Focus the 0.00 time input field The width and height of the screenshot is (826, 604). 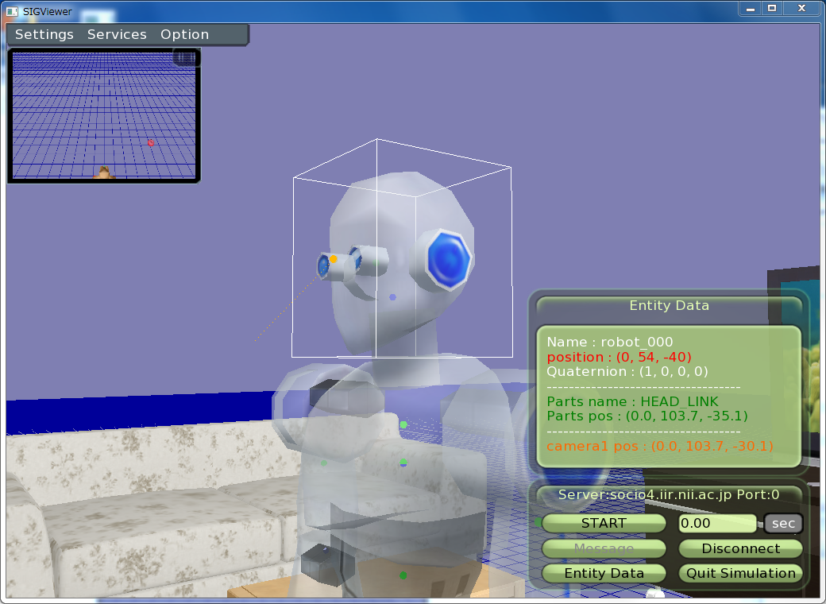tap(717, 523)
